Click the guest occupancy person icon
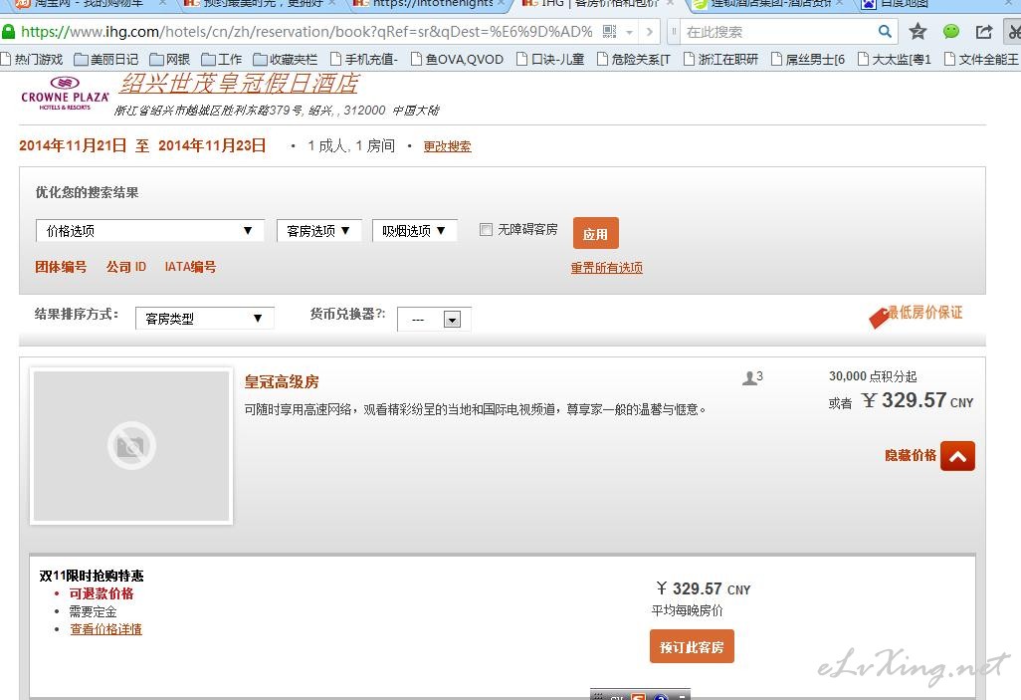The width and height of the screenshot is (1021, 700). pos(749,378)
